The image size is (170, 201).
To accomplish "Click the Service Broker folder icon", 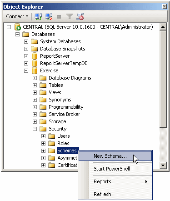I will (x=43, y=114).
